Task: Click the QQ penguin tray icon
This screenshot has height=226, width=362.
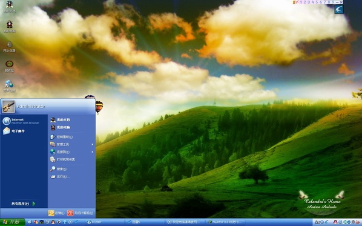Action: point(335,222)
